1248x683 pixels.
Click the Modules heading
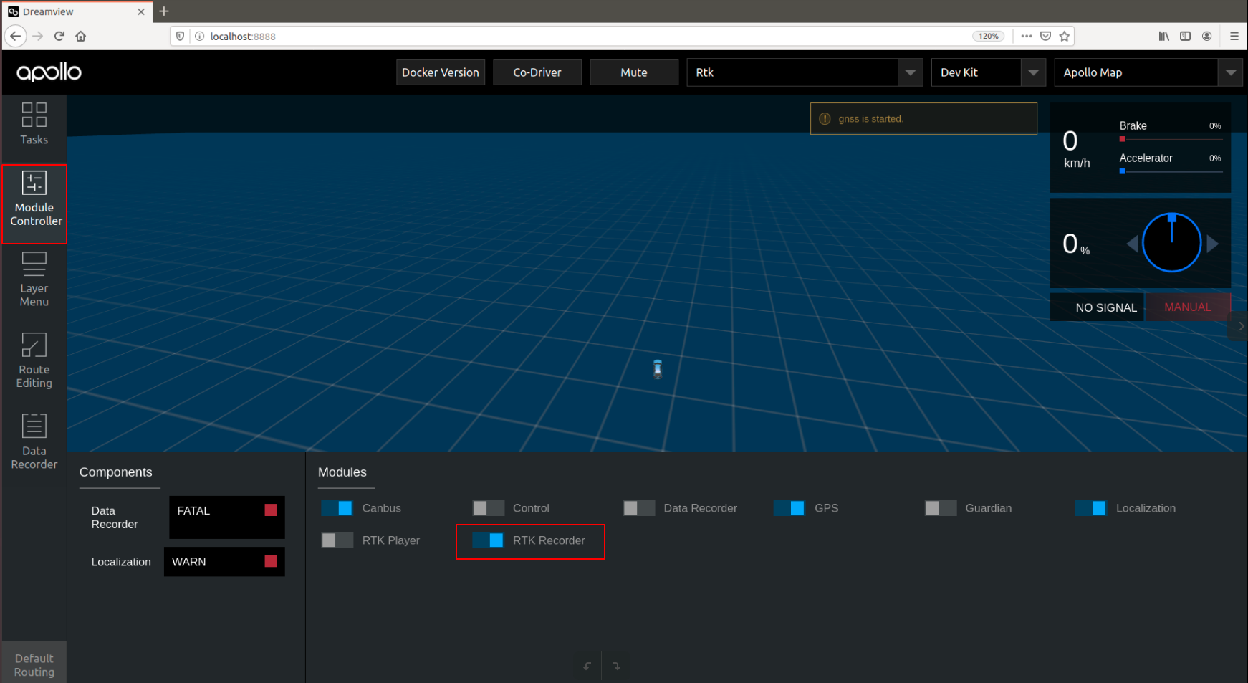pyautogui.click(x=342, y=472)
